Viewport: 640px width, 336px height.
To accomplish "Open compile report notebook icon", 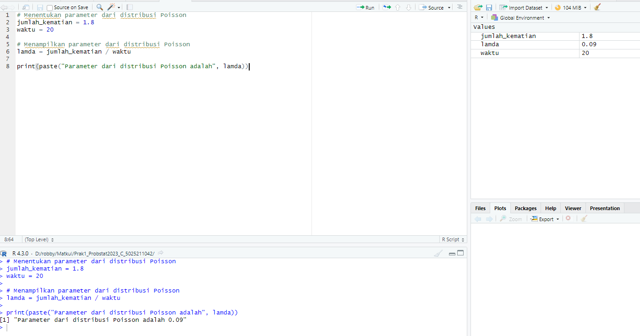I will pos(130,7).
